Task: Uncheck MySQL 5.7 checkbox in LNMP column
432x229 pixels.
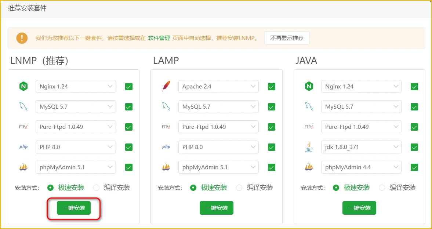Action: (x=129, y=107)
